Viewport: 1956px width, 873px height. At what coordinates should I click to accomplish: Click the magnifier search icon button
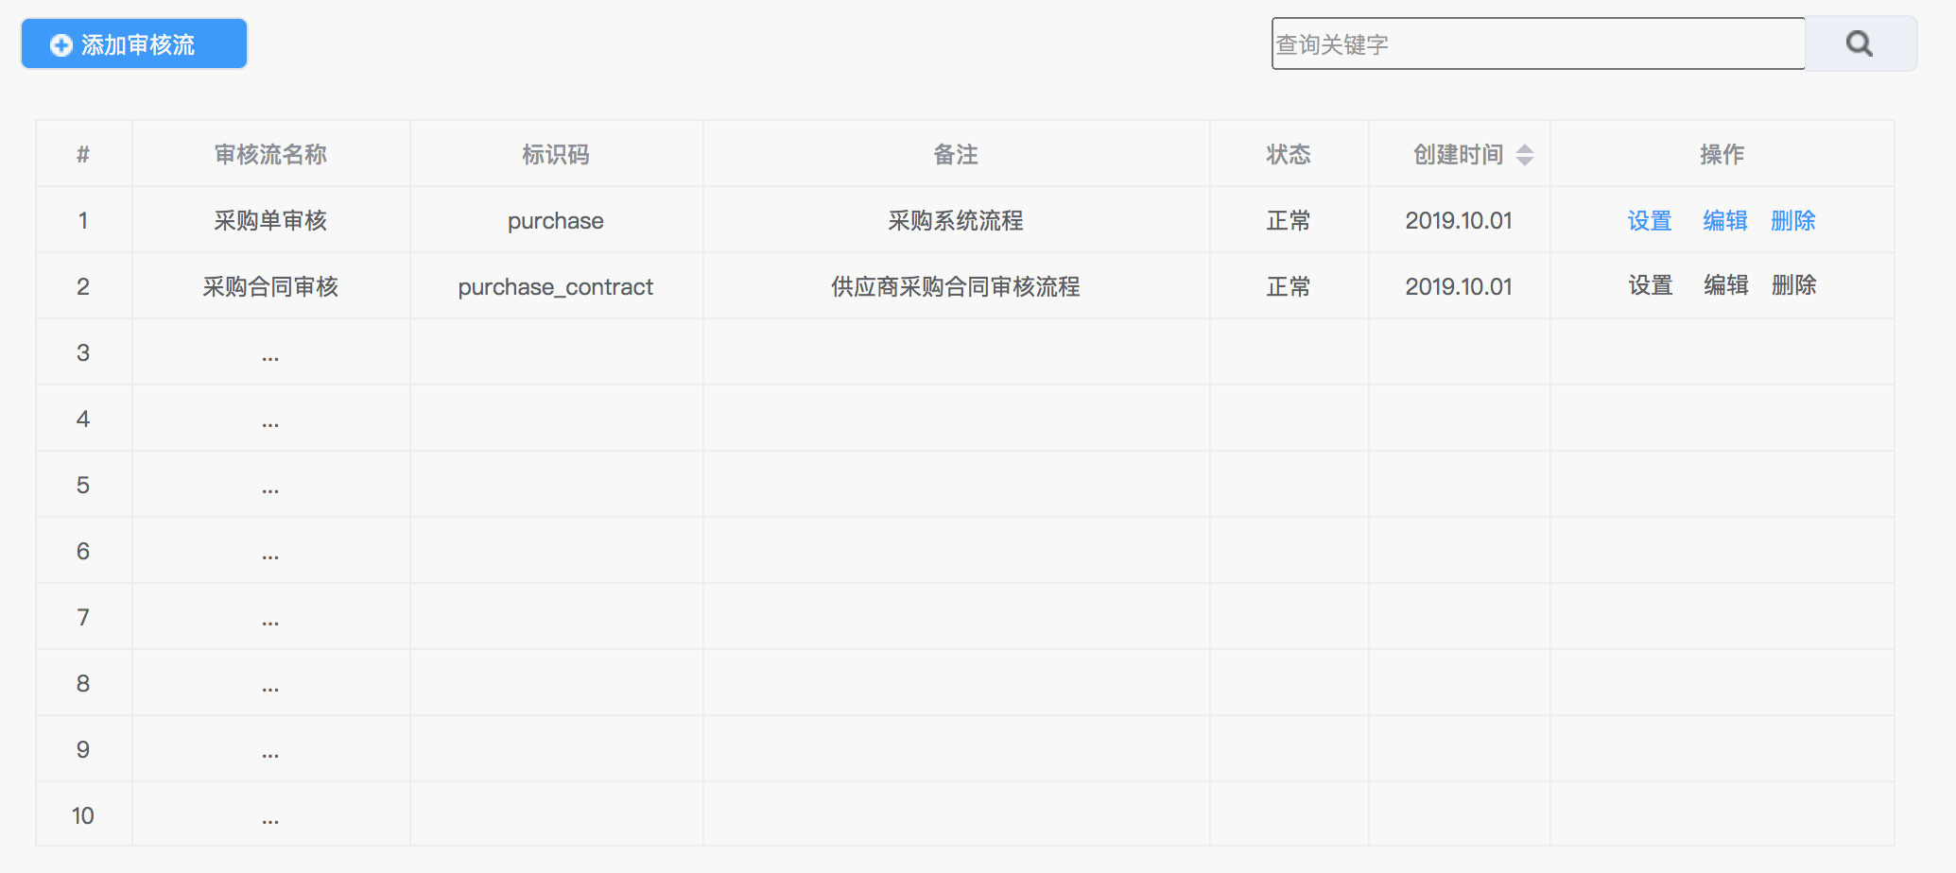[1860, 43]
